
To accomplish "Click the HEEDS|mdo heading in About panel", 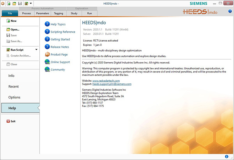I will coord(94,23).
